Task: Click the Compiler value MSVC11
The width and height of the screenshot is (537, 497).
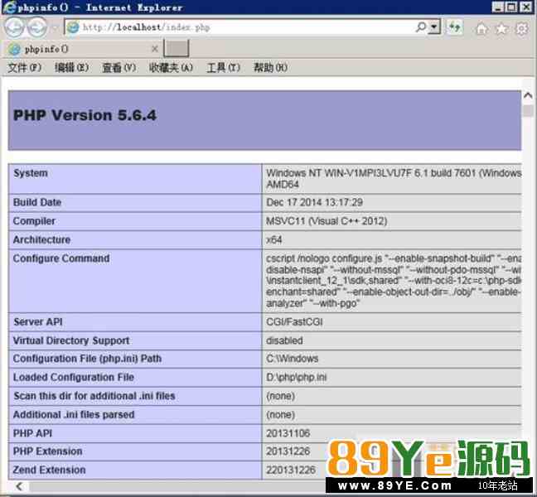Action: pos(327,221)
